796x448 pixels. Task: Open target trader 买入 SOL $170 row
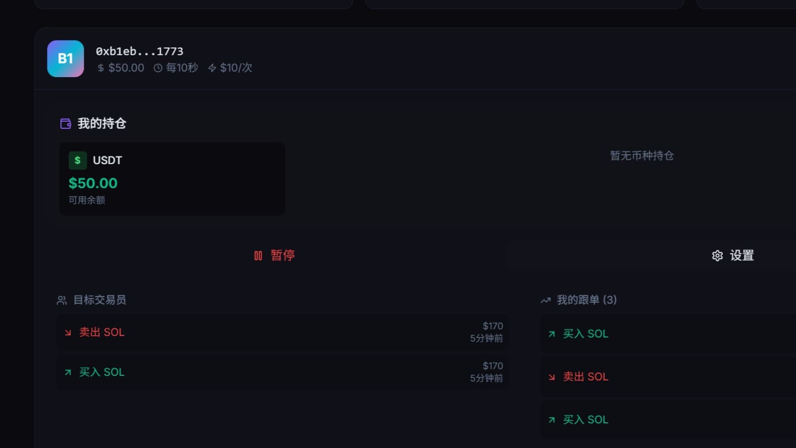tap(282, 372)
